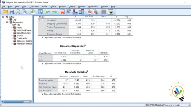The image size is (191, 107).
Task: Open the Insert menu
Action: pos(44,7)
